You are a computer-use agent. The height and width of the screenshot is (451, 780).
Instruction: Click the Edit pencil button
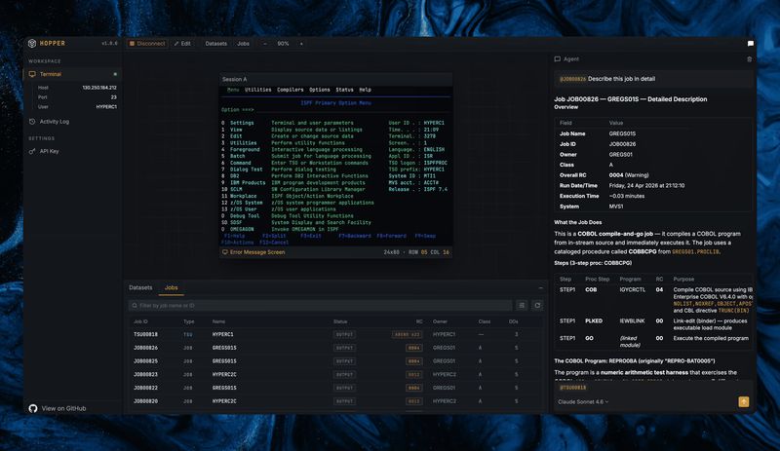coord(182,44)
